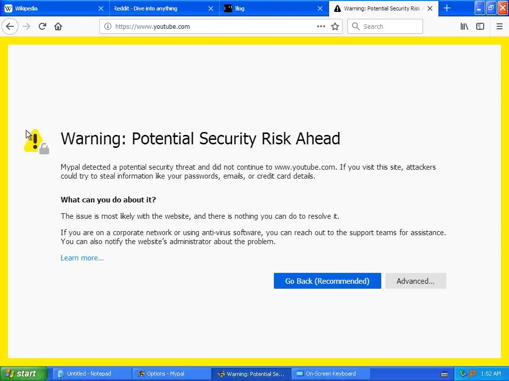Click the 'What can you do about it?' text
509x381 pixels.
point(108,199)
